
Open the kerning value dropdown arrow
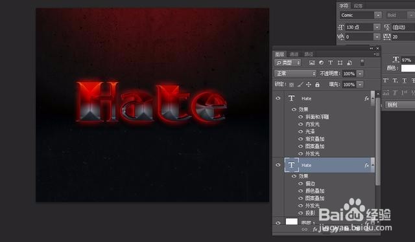[377, 37]
